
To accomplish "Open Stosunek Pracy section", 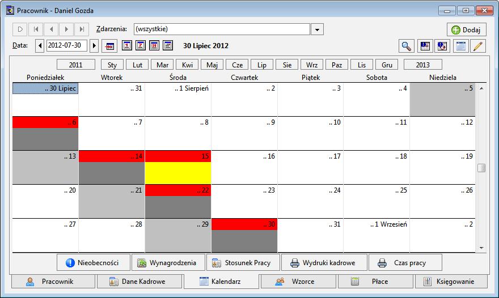I will pos(243,262).
